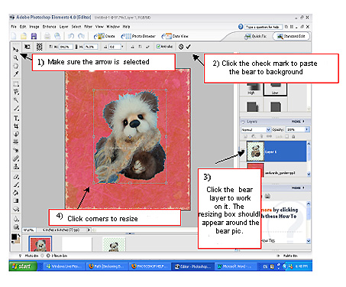
Task: Select the Sponge tool
Action: (16, 227)
